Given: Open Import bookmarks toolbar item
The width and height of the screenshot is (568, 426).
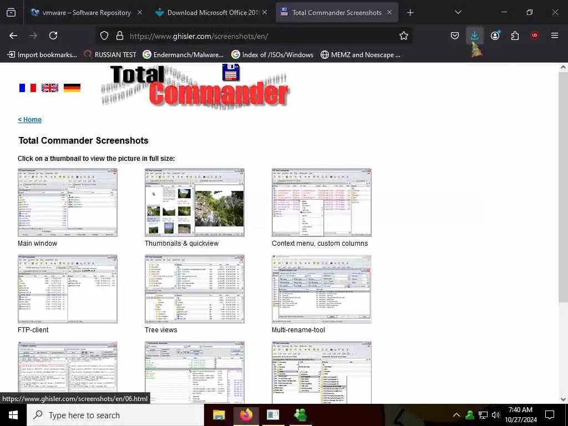Looking at the screenshot, I should click(42, 55).
